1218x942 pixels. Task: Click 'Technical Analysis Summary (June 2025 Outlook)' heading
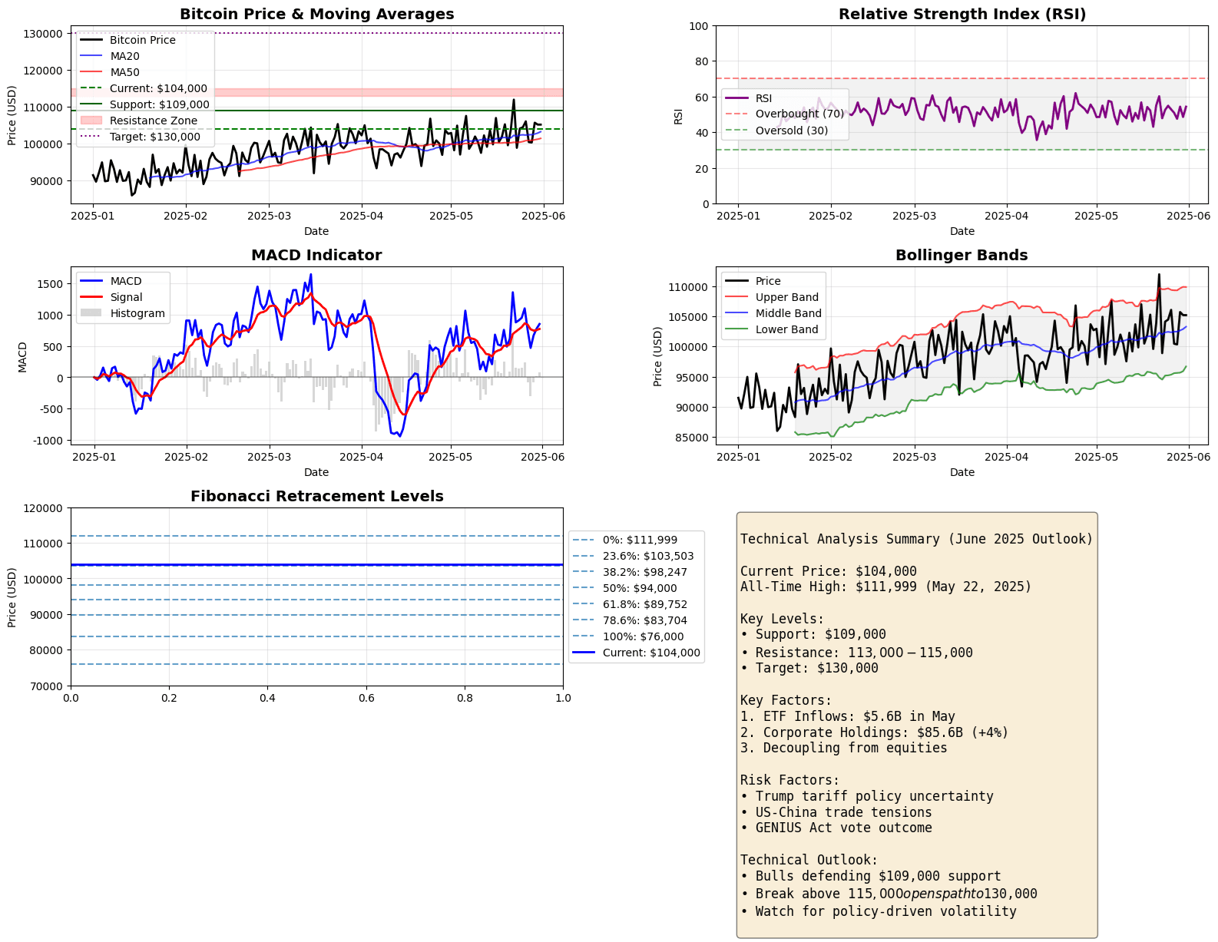(916, 539)
